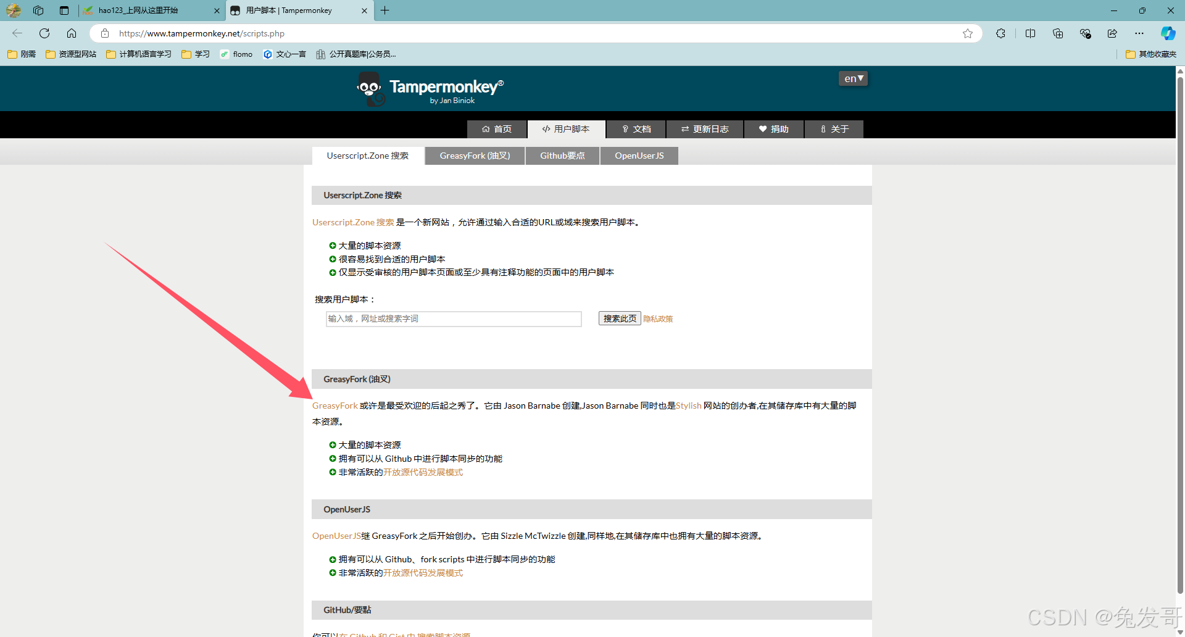Go to browser home icon

[x=72, y=33]
